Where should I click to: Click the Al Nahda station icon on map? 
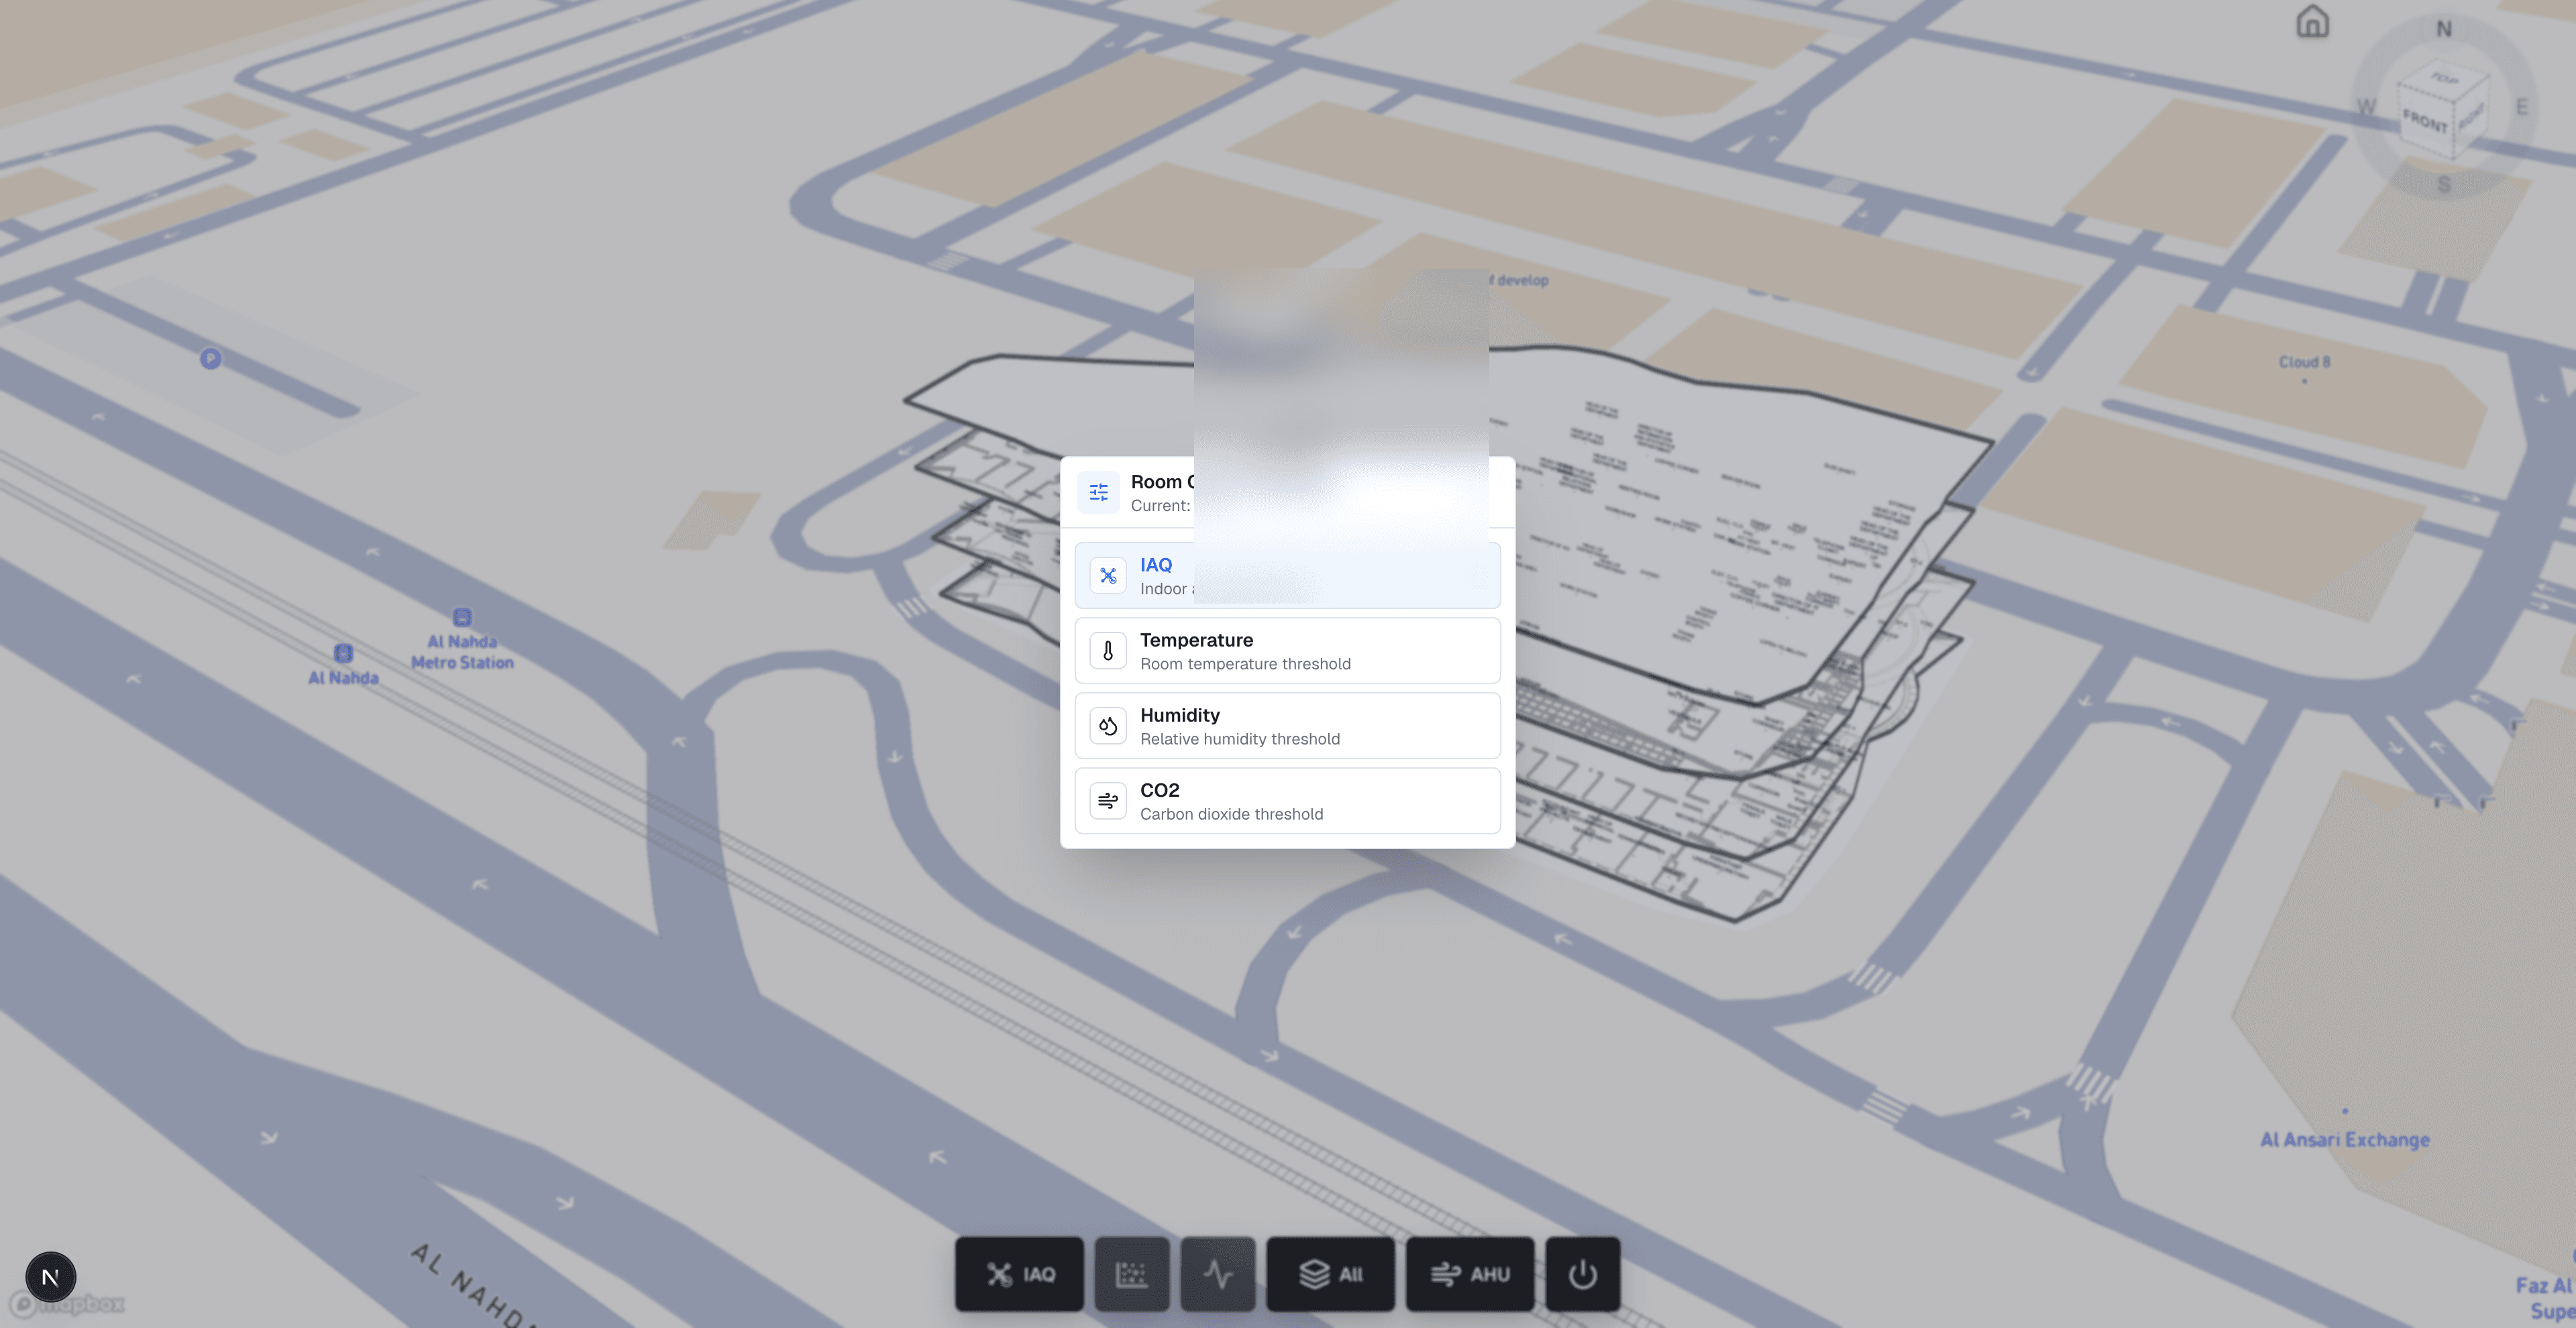point(343,653)
